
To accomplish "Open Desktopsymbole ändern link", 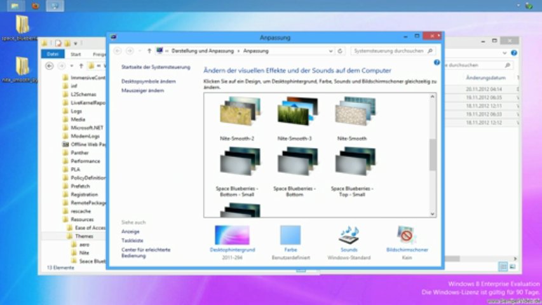I will [148, 81].
